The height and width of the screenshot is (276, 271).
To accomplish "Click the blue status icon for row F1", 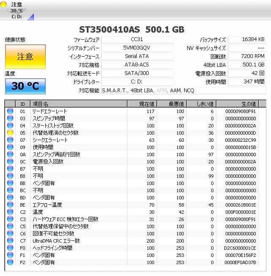I will (10, 255).
